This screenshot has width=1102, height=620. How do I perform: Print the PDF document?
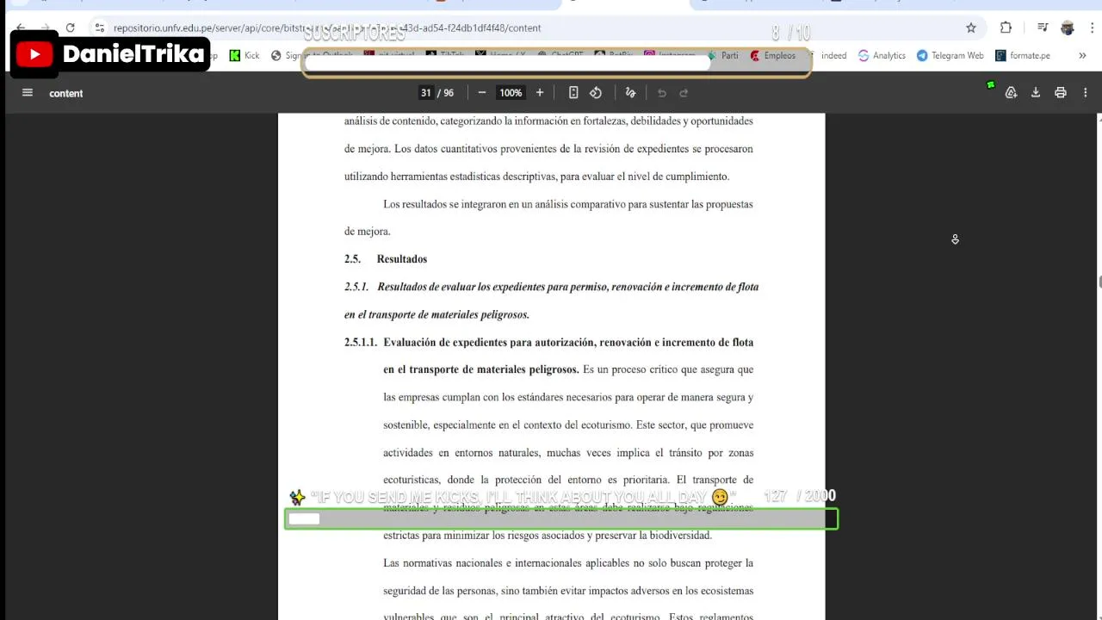pyautogui.click(x=1061, y=93)
